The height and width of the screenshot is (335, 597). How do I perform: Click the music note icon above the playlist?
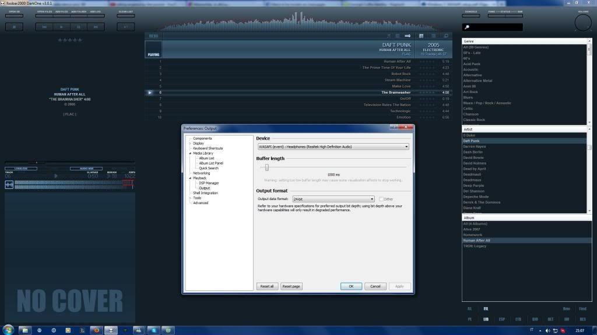click(388, 35)
